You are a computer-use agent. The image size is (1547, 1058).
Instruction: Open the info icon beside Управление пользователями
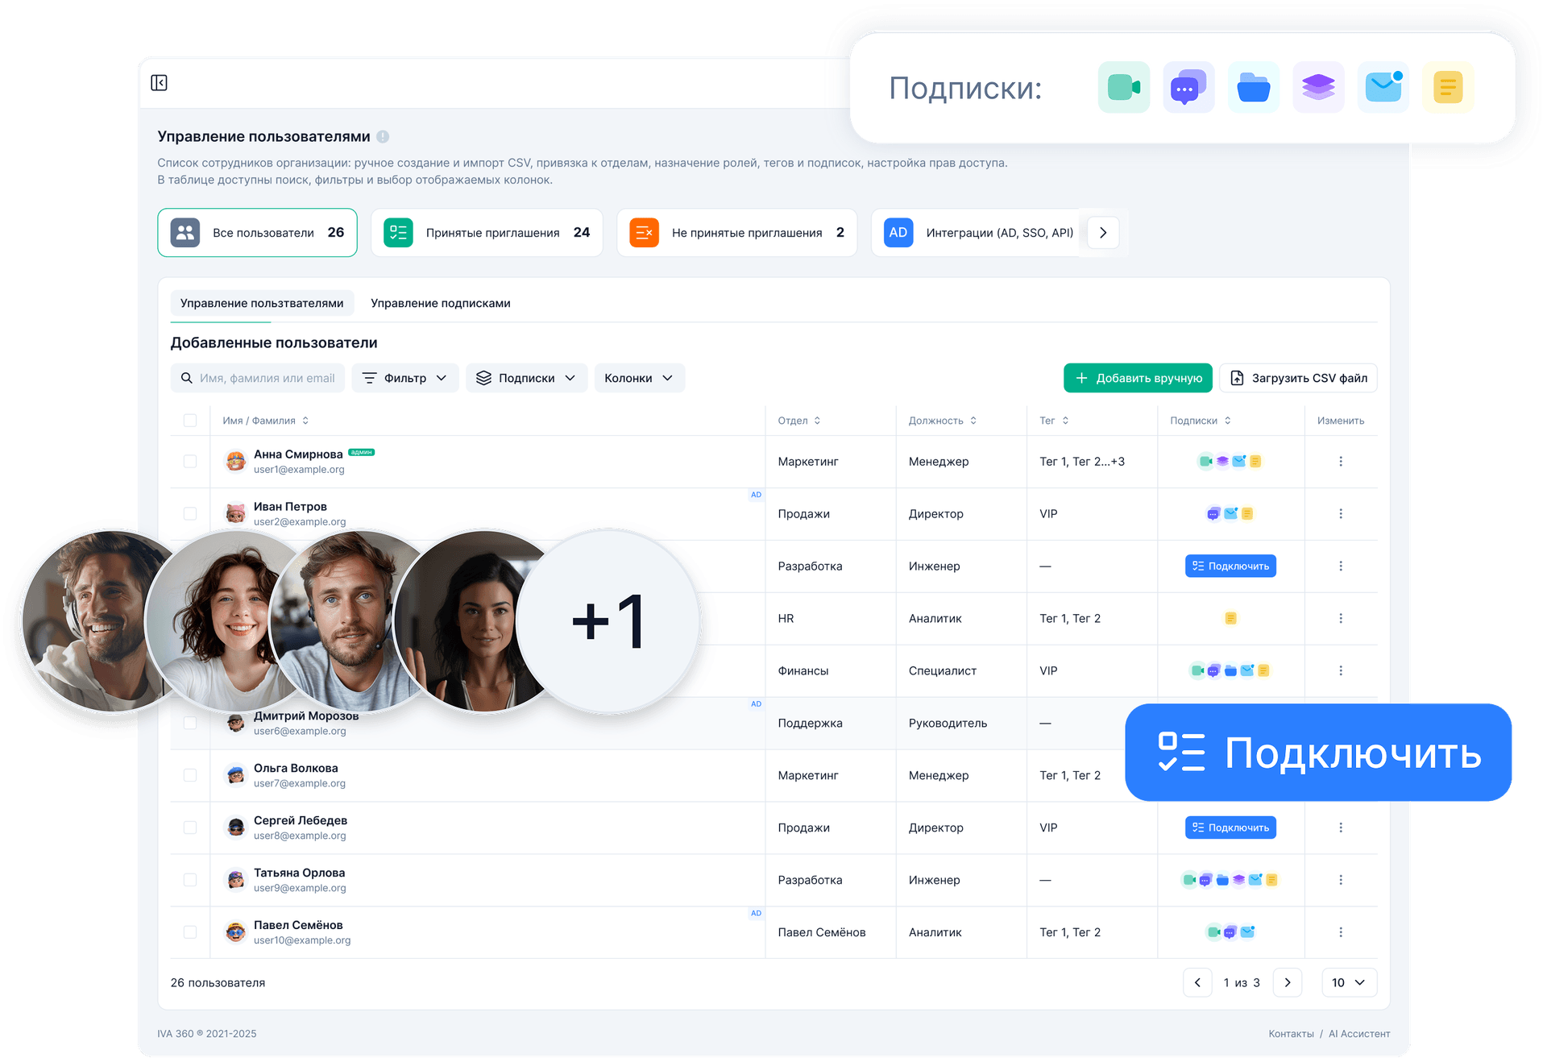[x=383, y=137]
